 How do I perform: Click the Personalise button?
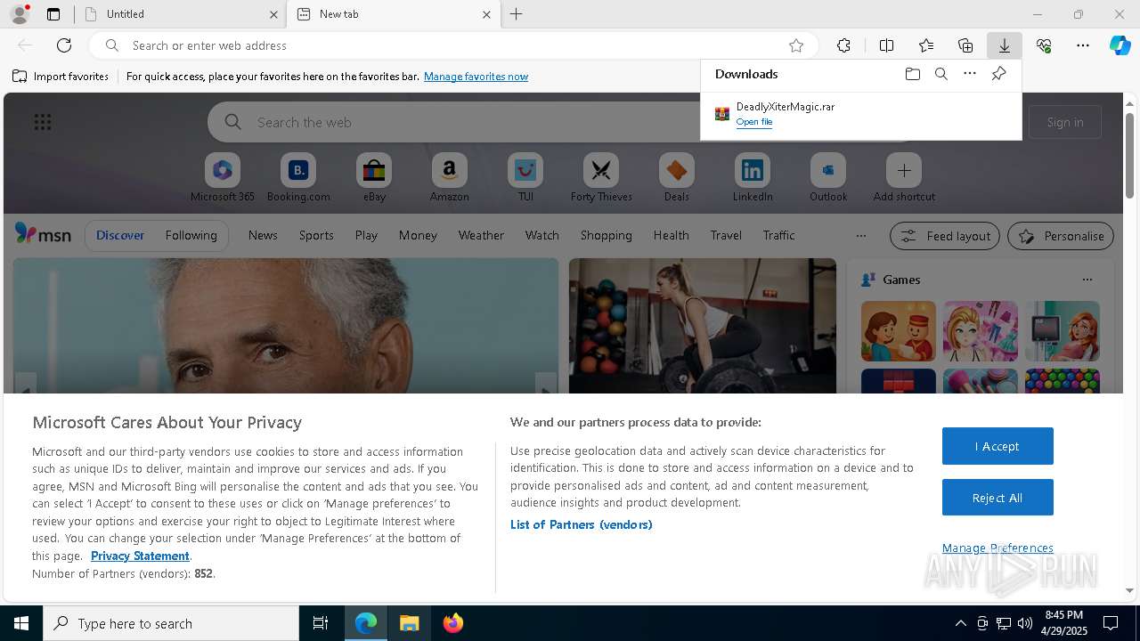[x=1061, y=236]
